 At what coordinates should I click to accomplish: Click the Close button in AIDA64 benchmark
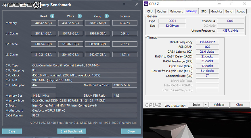[131, 131]
